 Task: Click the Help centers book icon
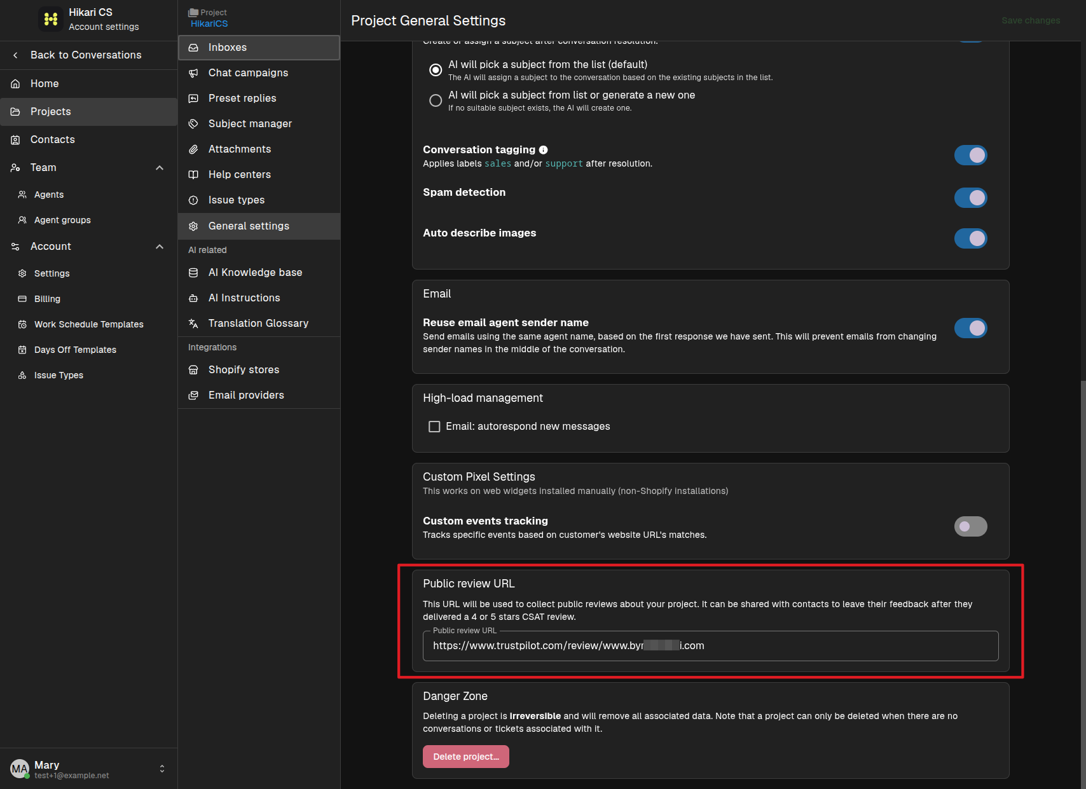point(193,175)
